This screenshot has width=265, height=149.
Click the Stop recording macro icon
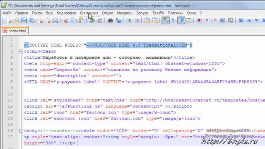207,20
